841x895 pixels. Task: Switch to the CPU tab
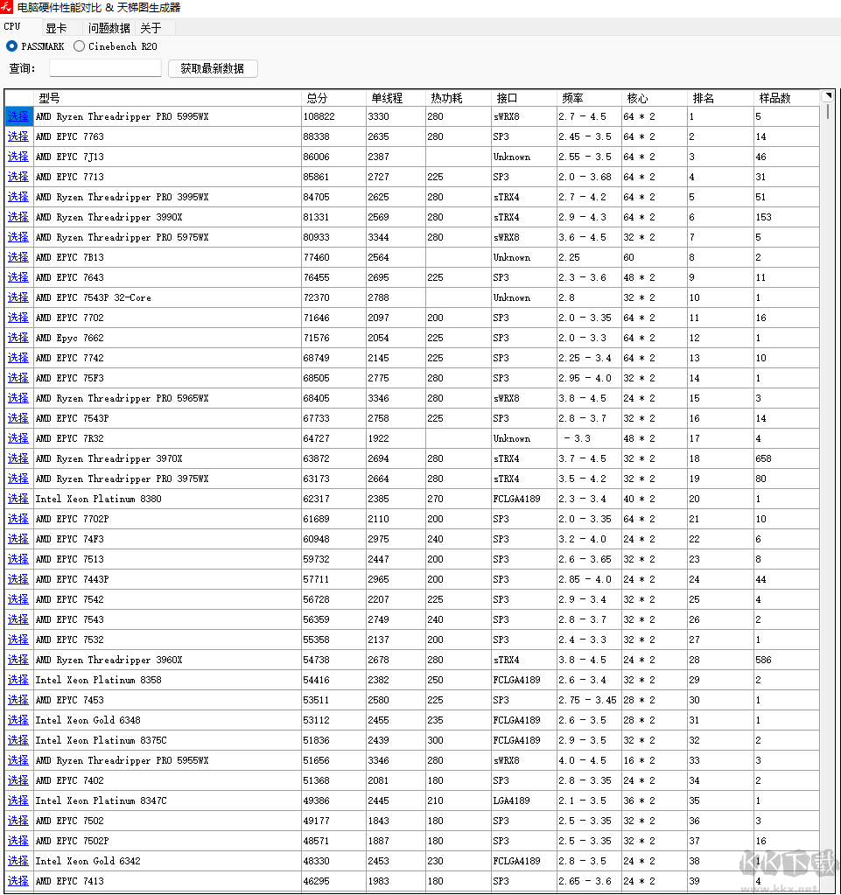tap(12, 27)
